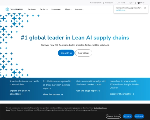
Task: Open the Resources menu
Action: click(x=56, y=9)
